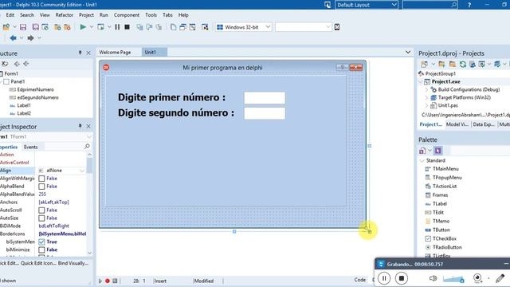
Task: Click the Save floppy disk icon
Action: 23,27
